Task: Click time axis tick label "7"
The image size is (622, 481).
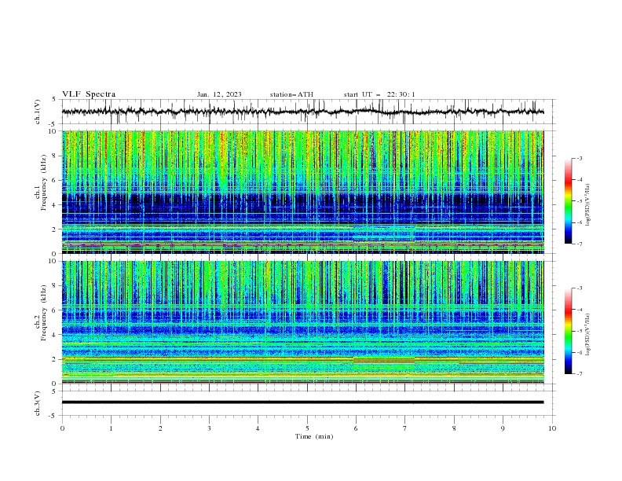Action: [405, 428]
